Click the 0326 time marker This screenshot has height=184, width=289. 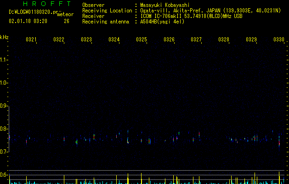(169, 40)
